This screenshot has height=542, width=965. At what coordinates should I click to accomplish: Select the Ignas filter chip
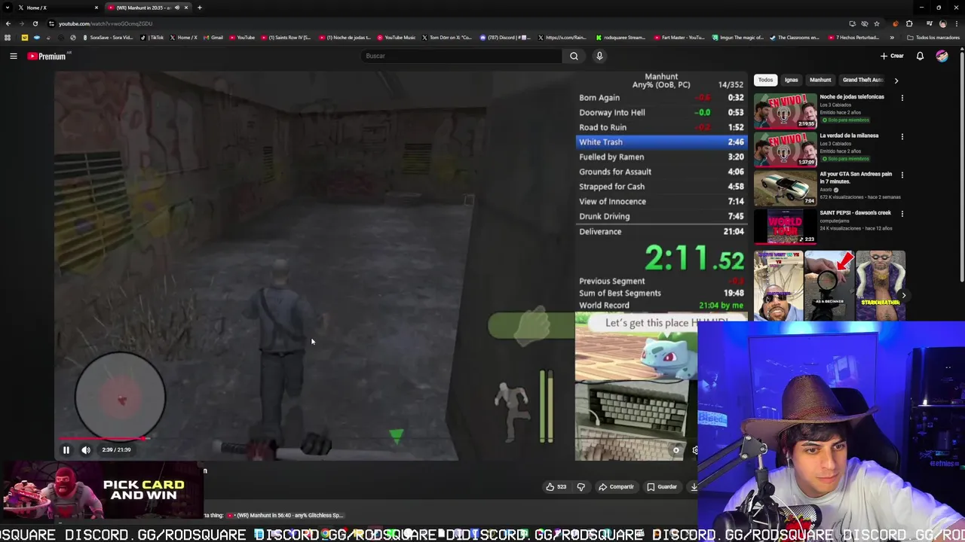791,80
